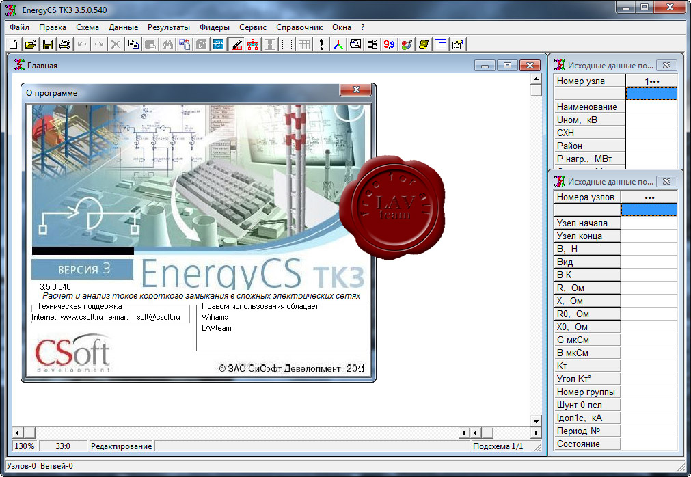
Task: Save using the floppy disk icon
Action: pos(48,44)
